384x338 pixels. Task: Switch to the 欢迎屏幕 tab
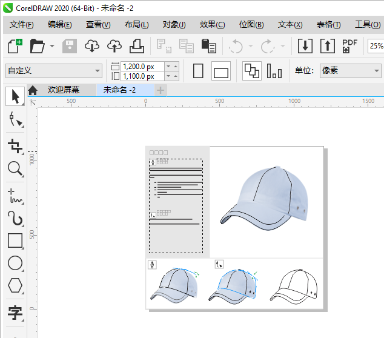64,90
